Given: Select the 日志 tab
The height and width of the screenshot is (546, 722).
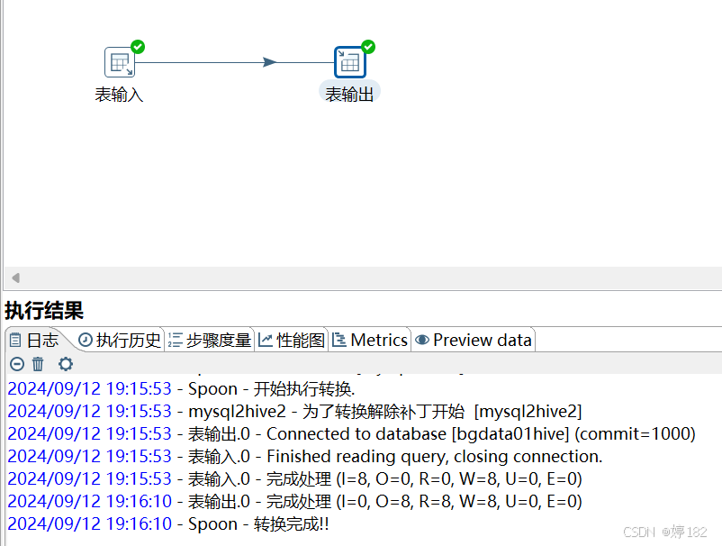Looking at the screenshot, I should point(38,340).
